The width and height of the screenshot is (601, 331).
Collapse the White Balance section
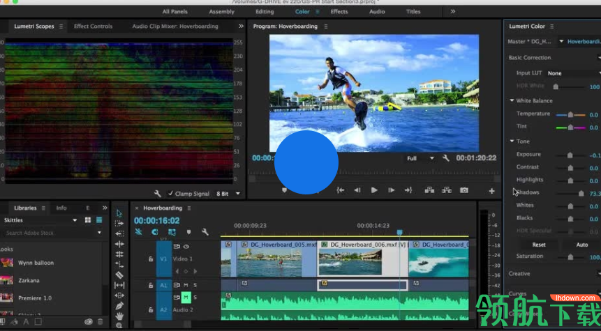tap(512, 100)
